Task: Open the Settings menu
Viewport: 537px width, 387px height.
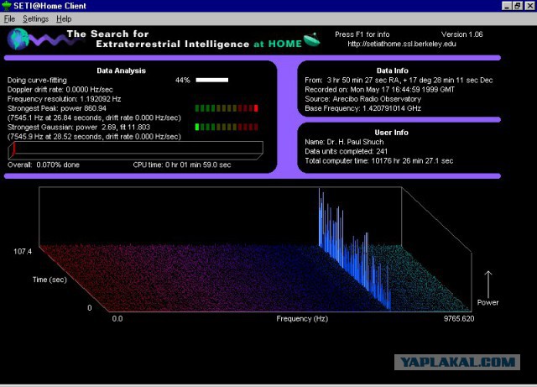Action: pyautogui.click(x=35, y=18)
